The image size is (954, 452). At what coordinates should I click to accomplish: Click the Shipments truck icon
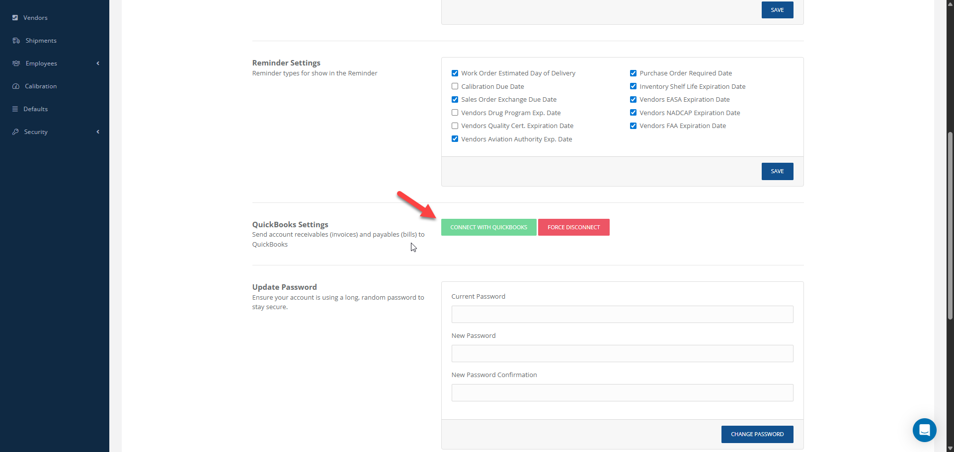pyautogui.click(x=16, y=41)
